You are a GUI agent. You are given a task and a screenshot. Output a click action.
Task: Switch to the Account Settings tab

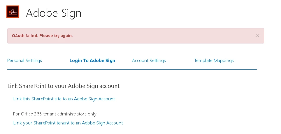(x=149, y=61)
